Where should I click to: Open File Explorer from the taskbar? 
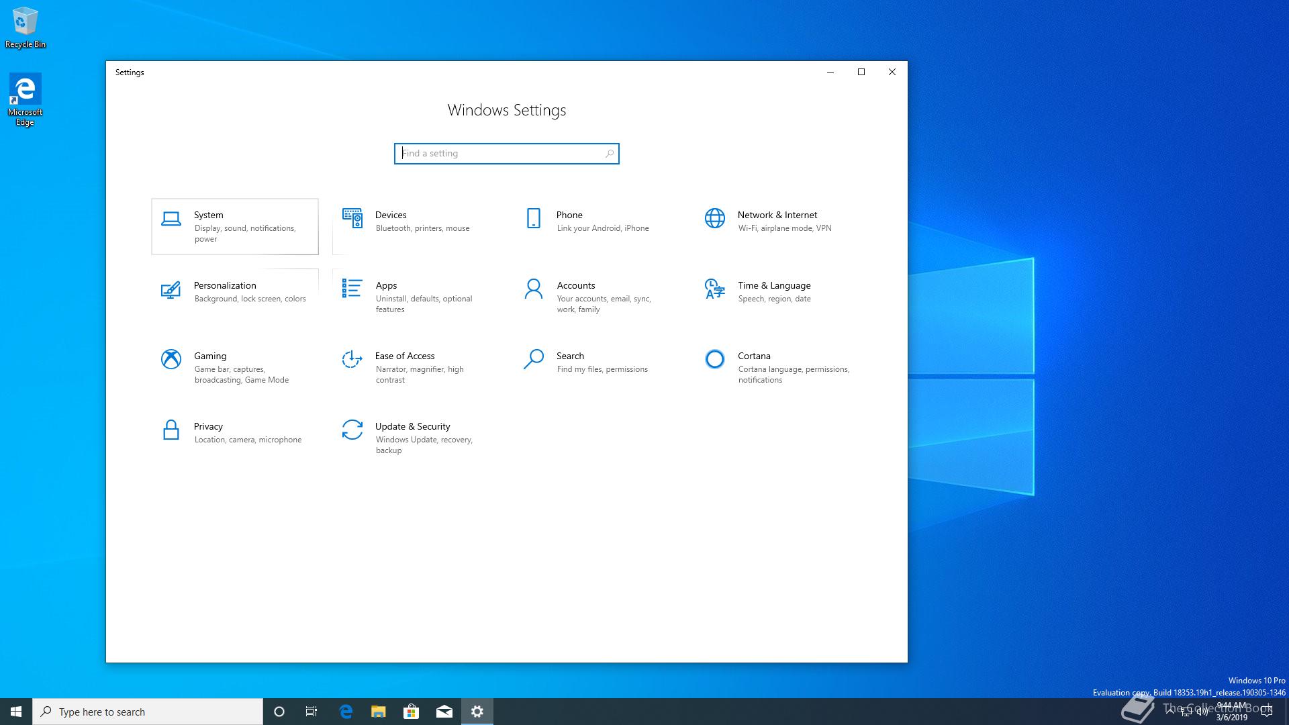379,712
